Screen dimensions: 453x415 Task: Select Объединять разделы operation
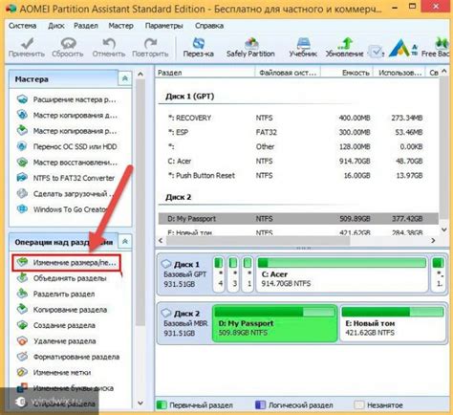point(62,278)
